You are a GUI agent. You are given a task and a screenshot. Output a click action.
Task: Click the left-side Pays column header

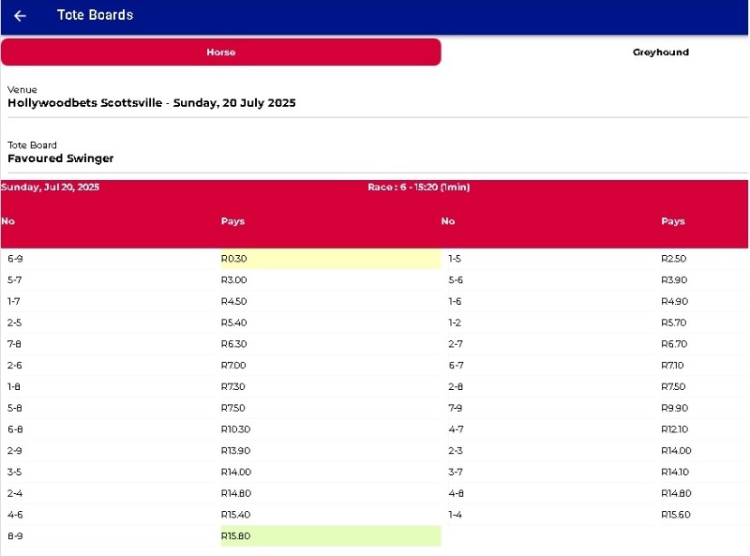[x=232, y=221]
